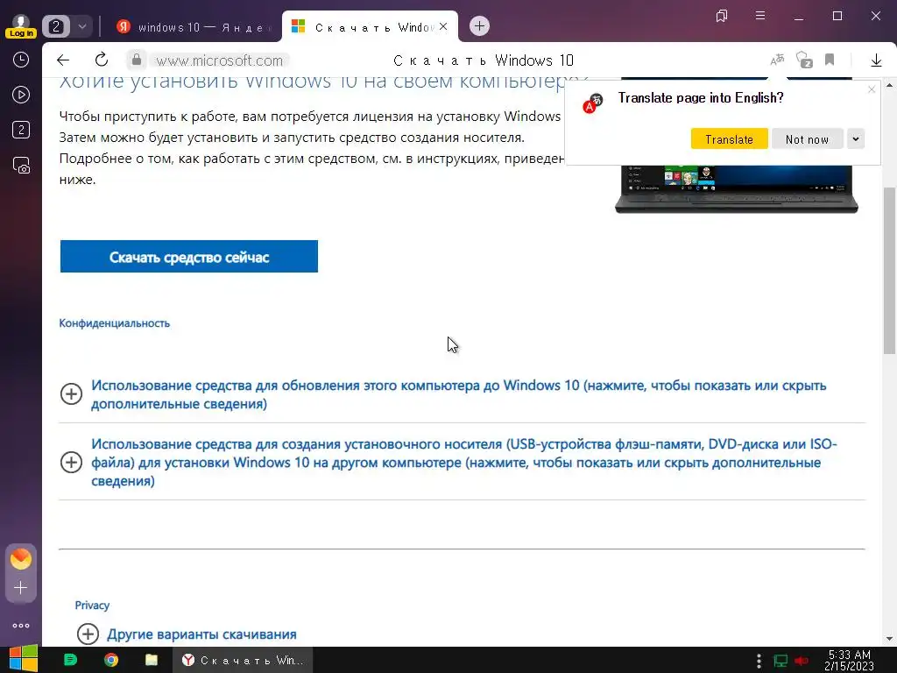
Task: Open the Protect blocker icon with Z badge
Action: pyautogui.click(x=804, y=60)
